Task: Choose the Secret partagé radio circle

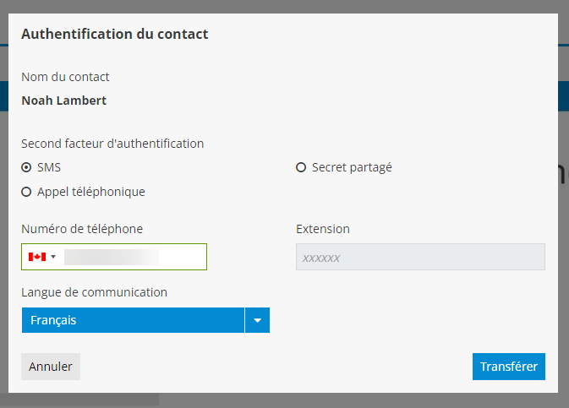Action: coord(301,167)
